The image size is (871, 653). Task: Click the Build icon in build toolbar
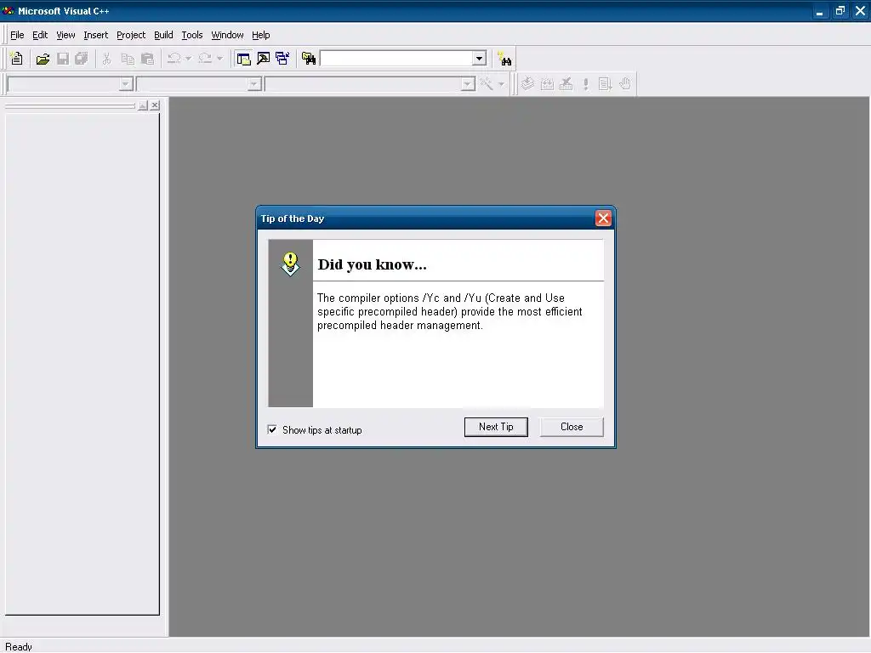click(547, 84)
